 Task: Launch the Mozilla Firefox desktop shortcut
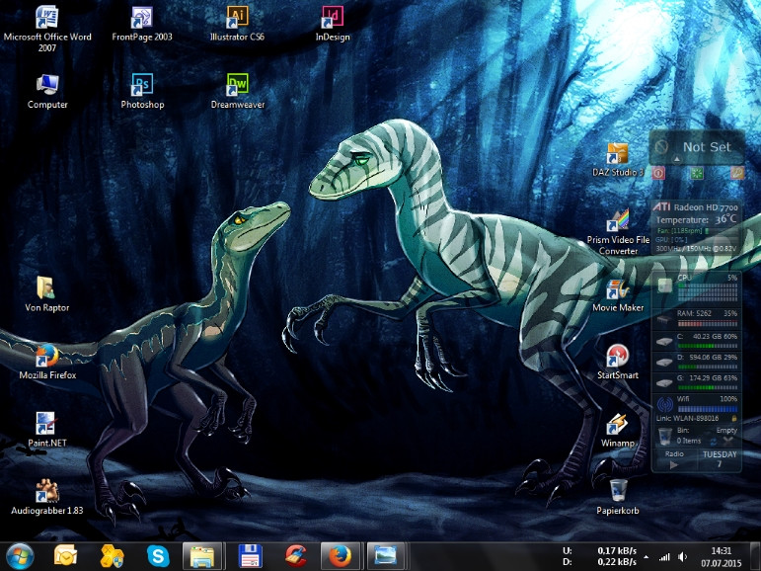(x=47, y=362)
